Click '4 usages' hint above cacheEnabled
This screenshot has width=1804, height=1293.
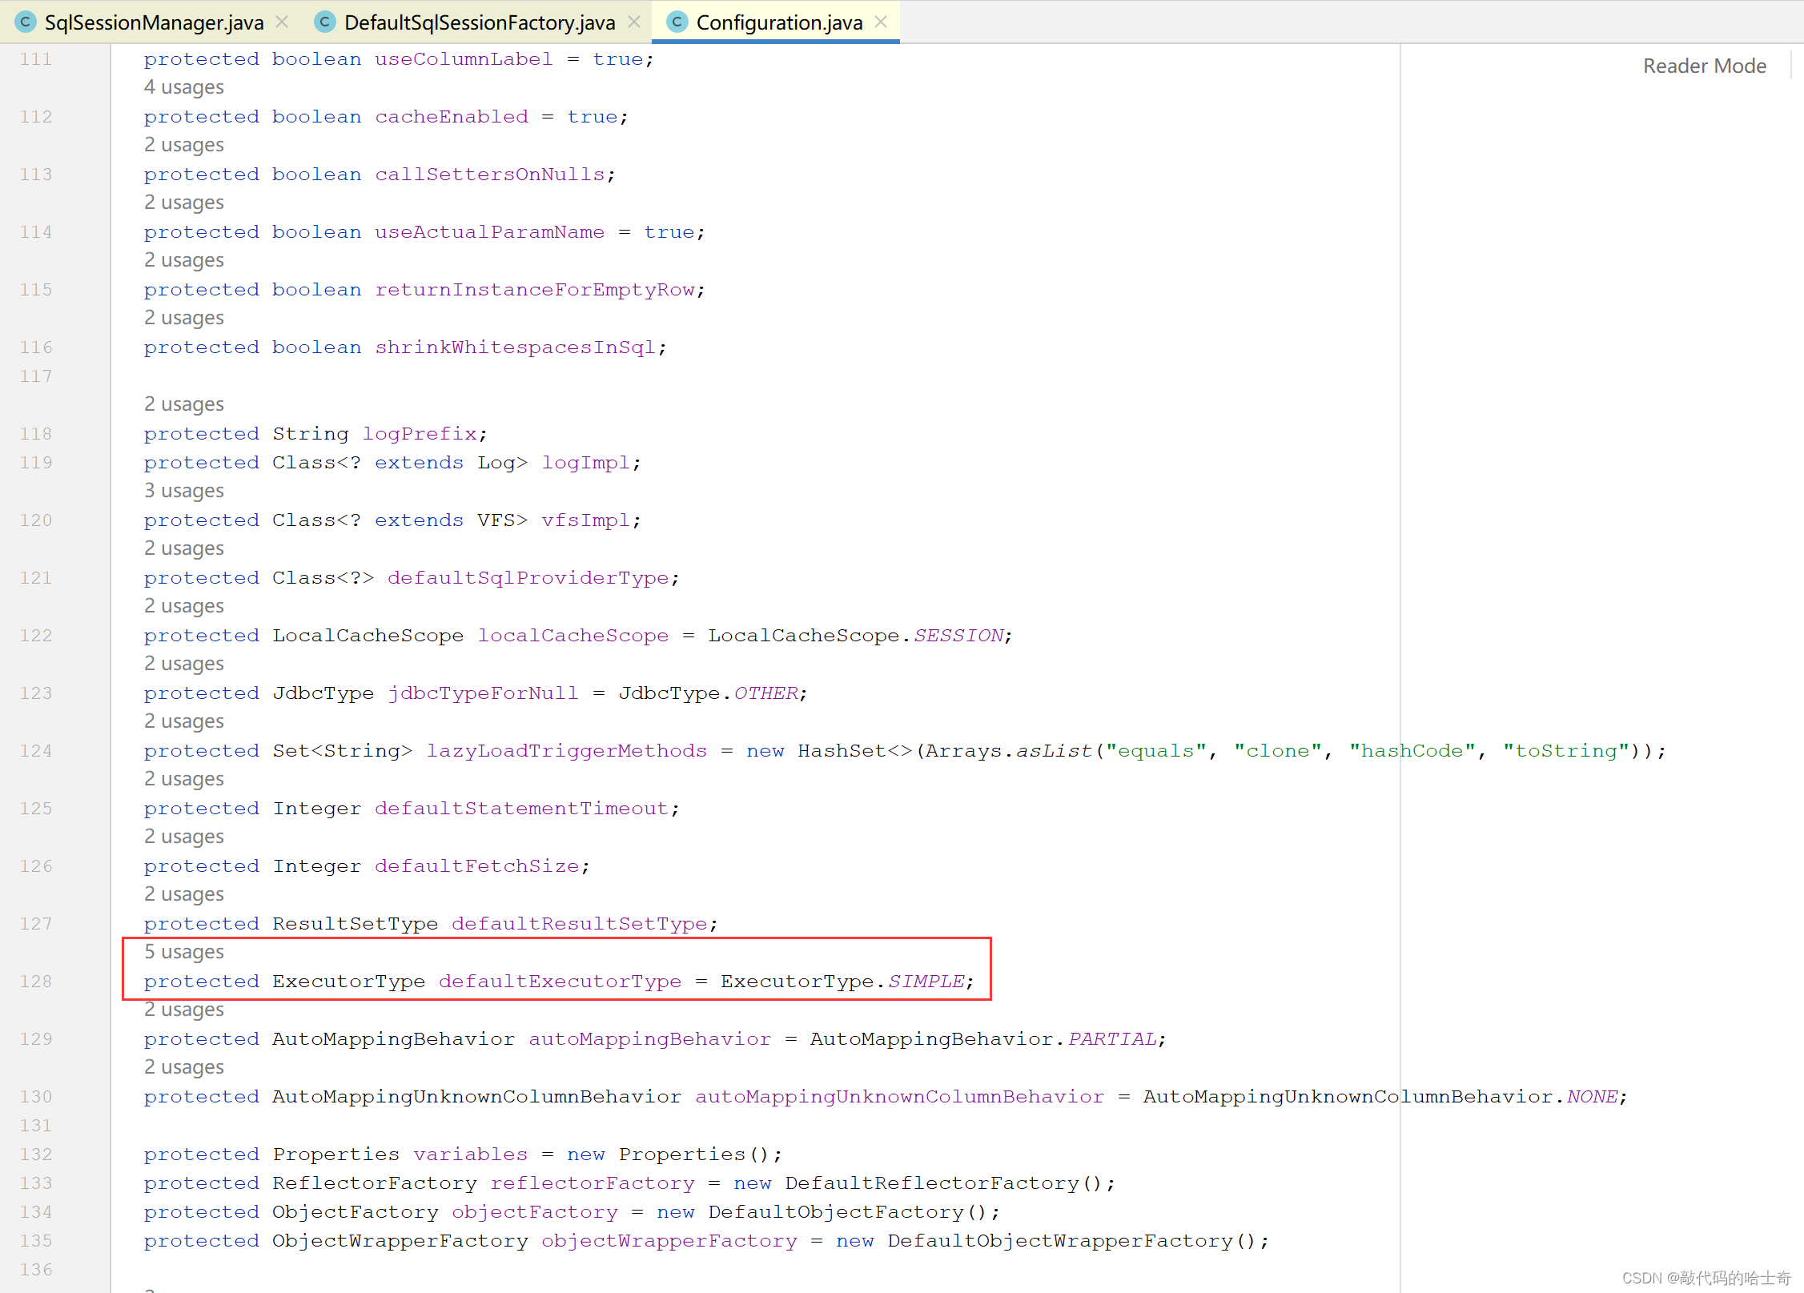click(x=184, y=87)
